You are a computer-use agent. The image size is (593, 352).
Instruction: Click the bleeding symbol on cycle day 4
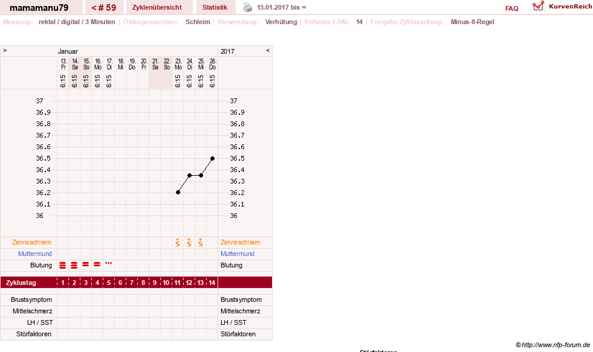97,264
